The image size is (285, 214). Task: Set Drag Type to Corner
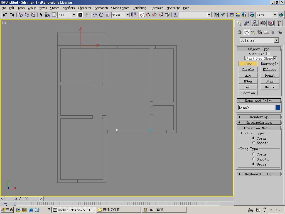[254, 154]
